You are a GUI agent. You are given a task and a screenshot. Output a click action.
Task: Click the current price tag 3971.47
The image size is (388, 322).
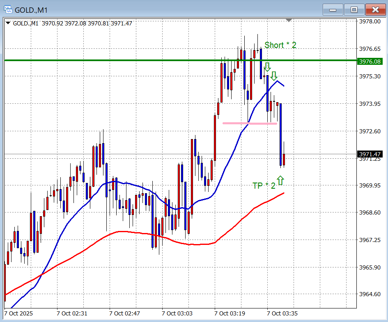point(370,154)
